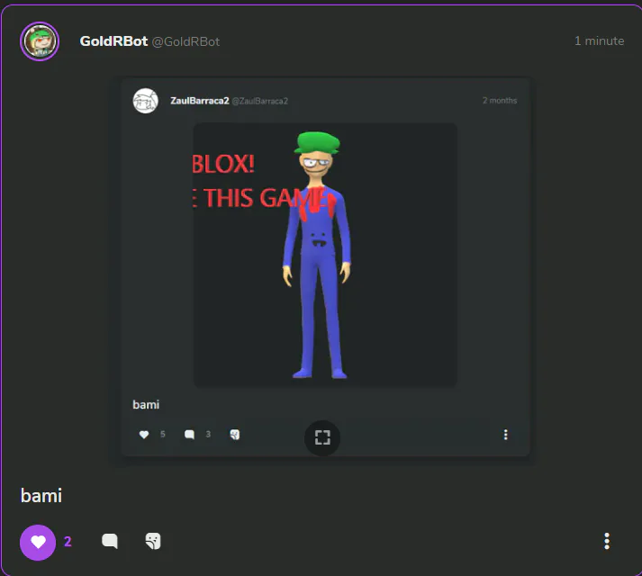
Task: Click the "bami" caption in quoted post
Action: [x=146, y=404]
